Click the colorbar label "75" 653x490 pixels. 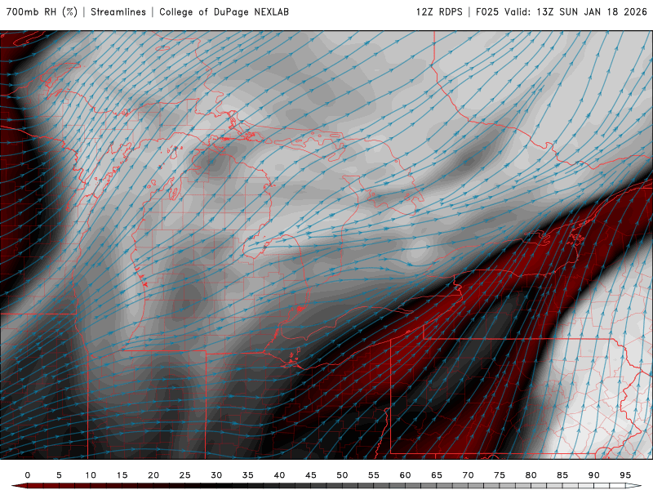click(500, 475)
